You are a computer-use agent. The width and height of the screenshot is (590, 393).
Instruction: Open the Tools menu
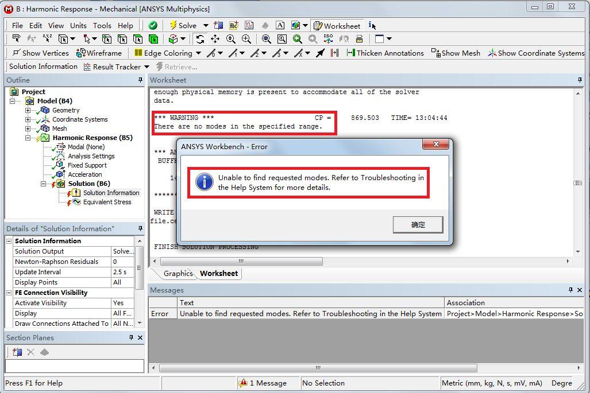coord(102,26)
